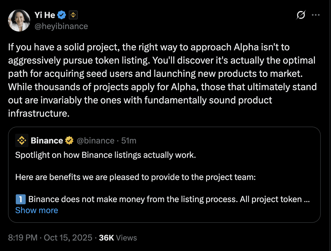Click the Grok slashed-circle icon

pyautogui.click(x=301, y=15)
